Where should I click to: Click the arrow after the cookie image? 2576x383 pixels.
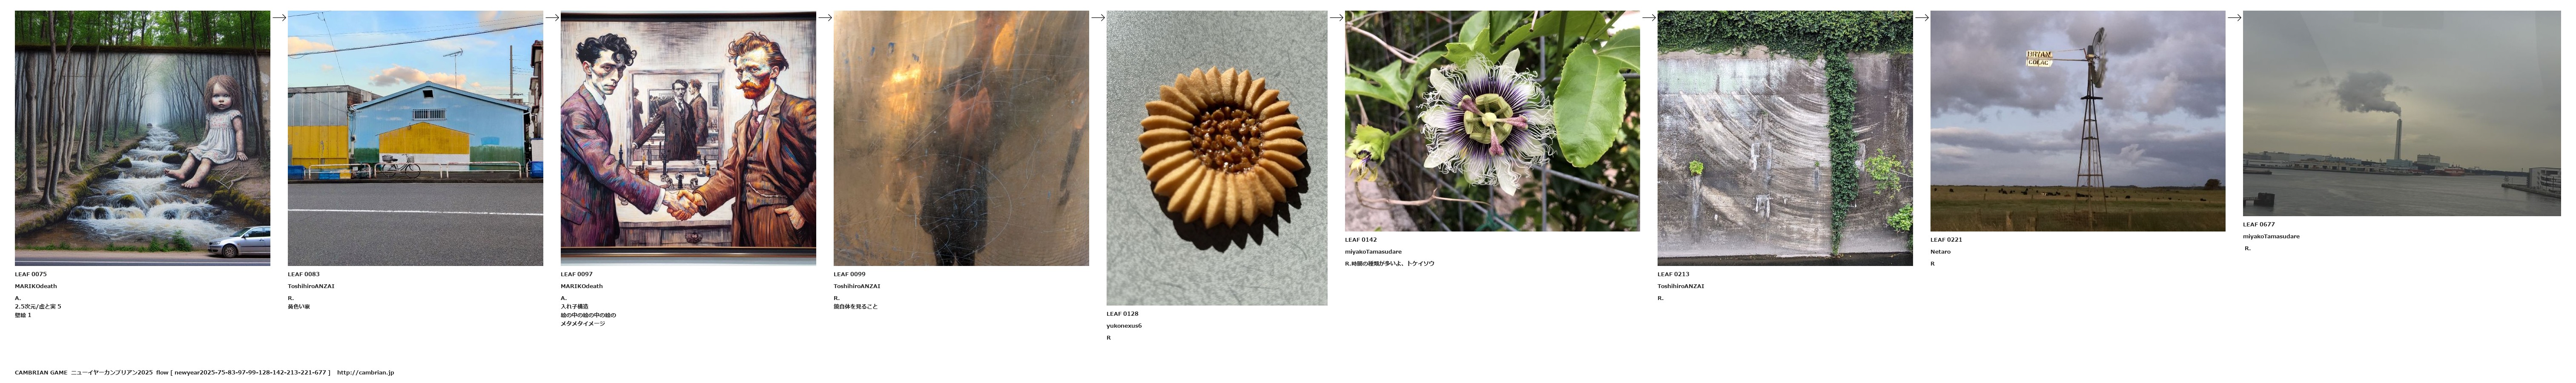[x=1336, y=17]
